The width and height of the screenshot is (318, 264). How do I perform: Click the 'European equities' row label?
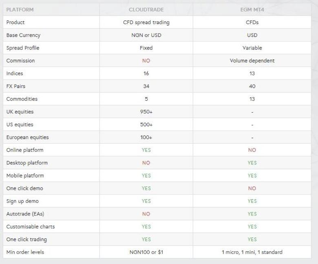(x=27, y=138)
